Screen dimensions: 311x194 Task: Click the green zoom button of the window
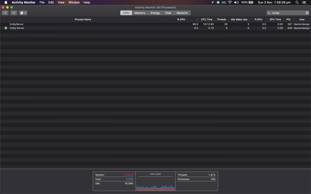[12, 7]
